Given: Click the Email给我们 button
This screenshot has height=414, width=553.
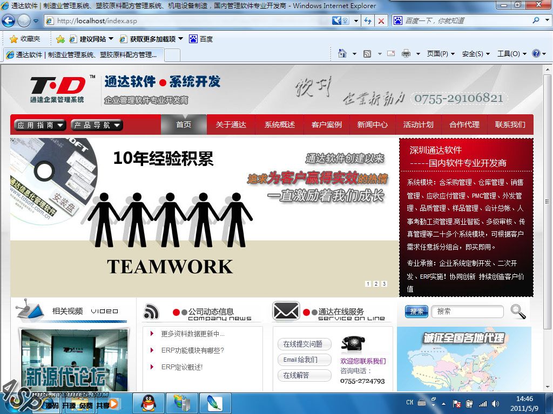Looking at the screenshot, I should tap(305, 360).
